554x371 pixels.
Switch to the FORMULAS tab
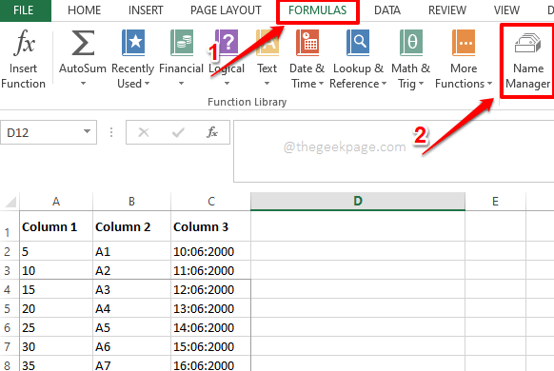(317, 10)
